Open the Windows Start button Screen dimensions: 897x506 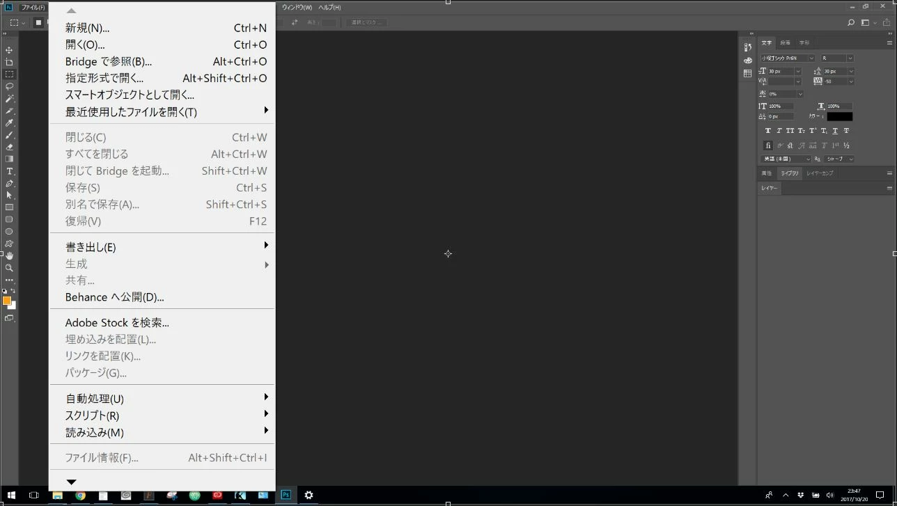coord(11,496)
